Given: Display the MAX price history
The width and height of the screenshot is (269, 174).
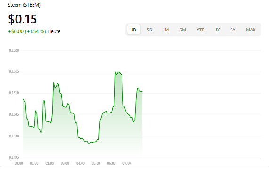Looking at the screenshot, I should pyautogui.click(x=251, y=30).
